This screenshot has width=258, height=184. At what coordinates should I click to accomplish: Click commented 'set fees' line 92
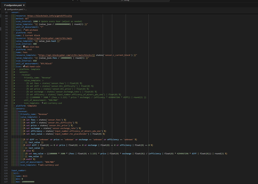point(54,83)
